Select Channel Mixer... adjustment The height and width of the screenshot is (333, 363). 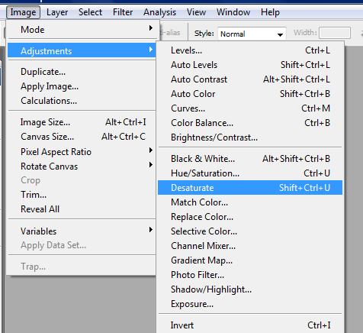pyautogui.click(x=250, y=246)
